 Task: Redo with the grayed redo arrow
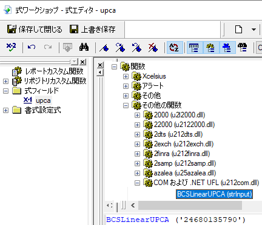[48, 48]
